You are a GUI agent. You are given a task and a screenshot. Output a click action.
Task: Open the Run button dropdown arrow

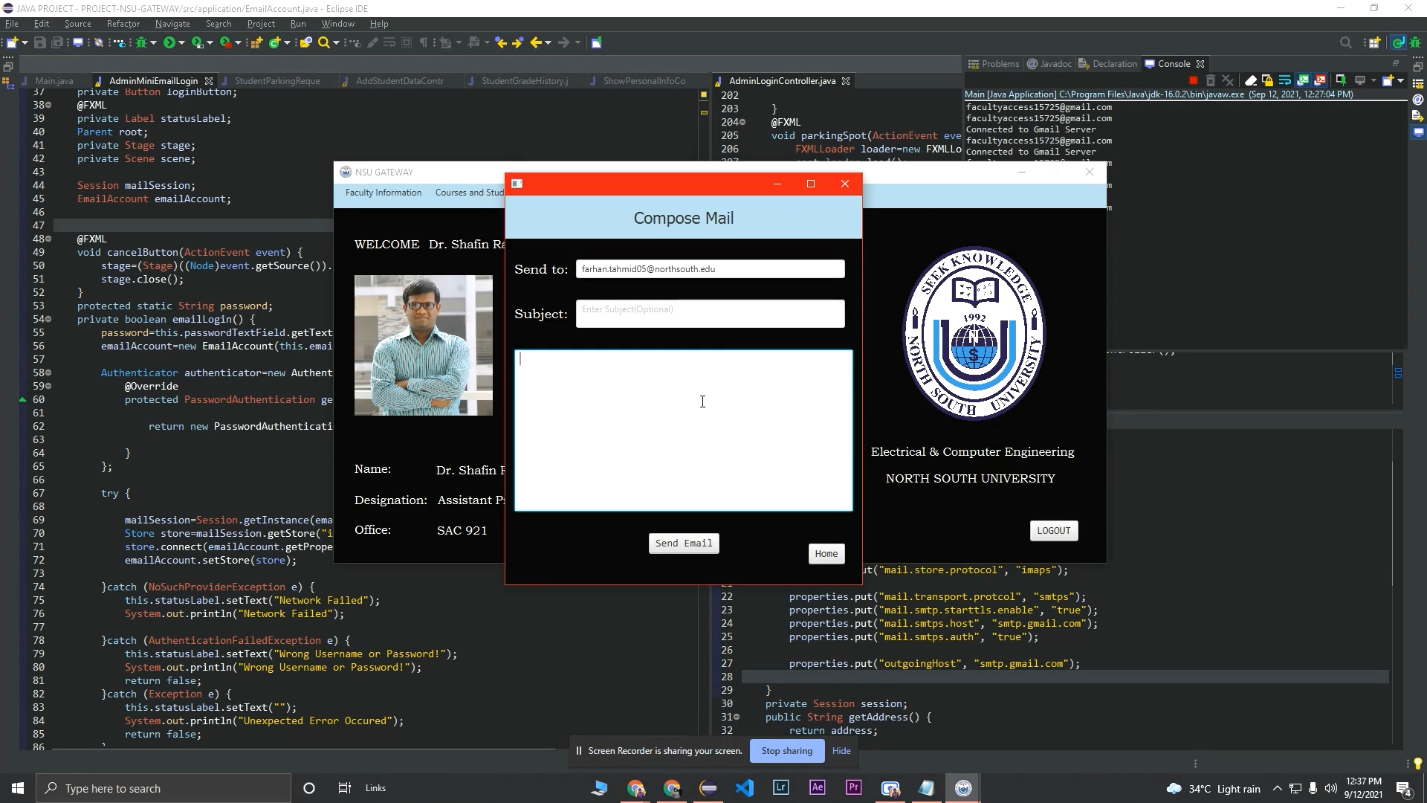[182, 42]
